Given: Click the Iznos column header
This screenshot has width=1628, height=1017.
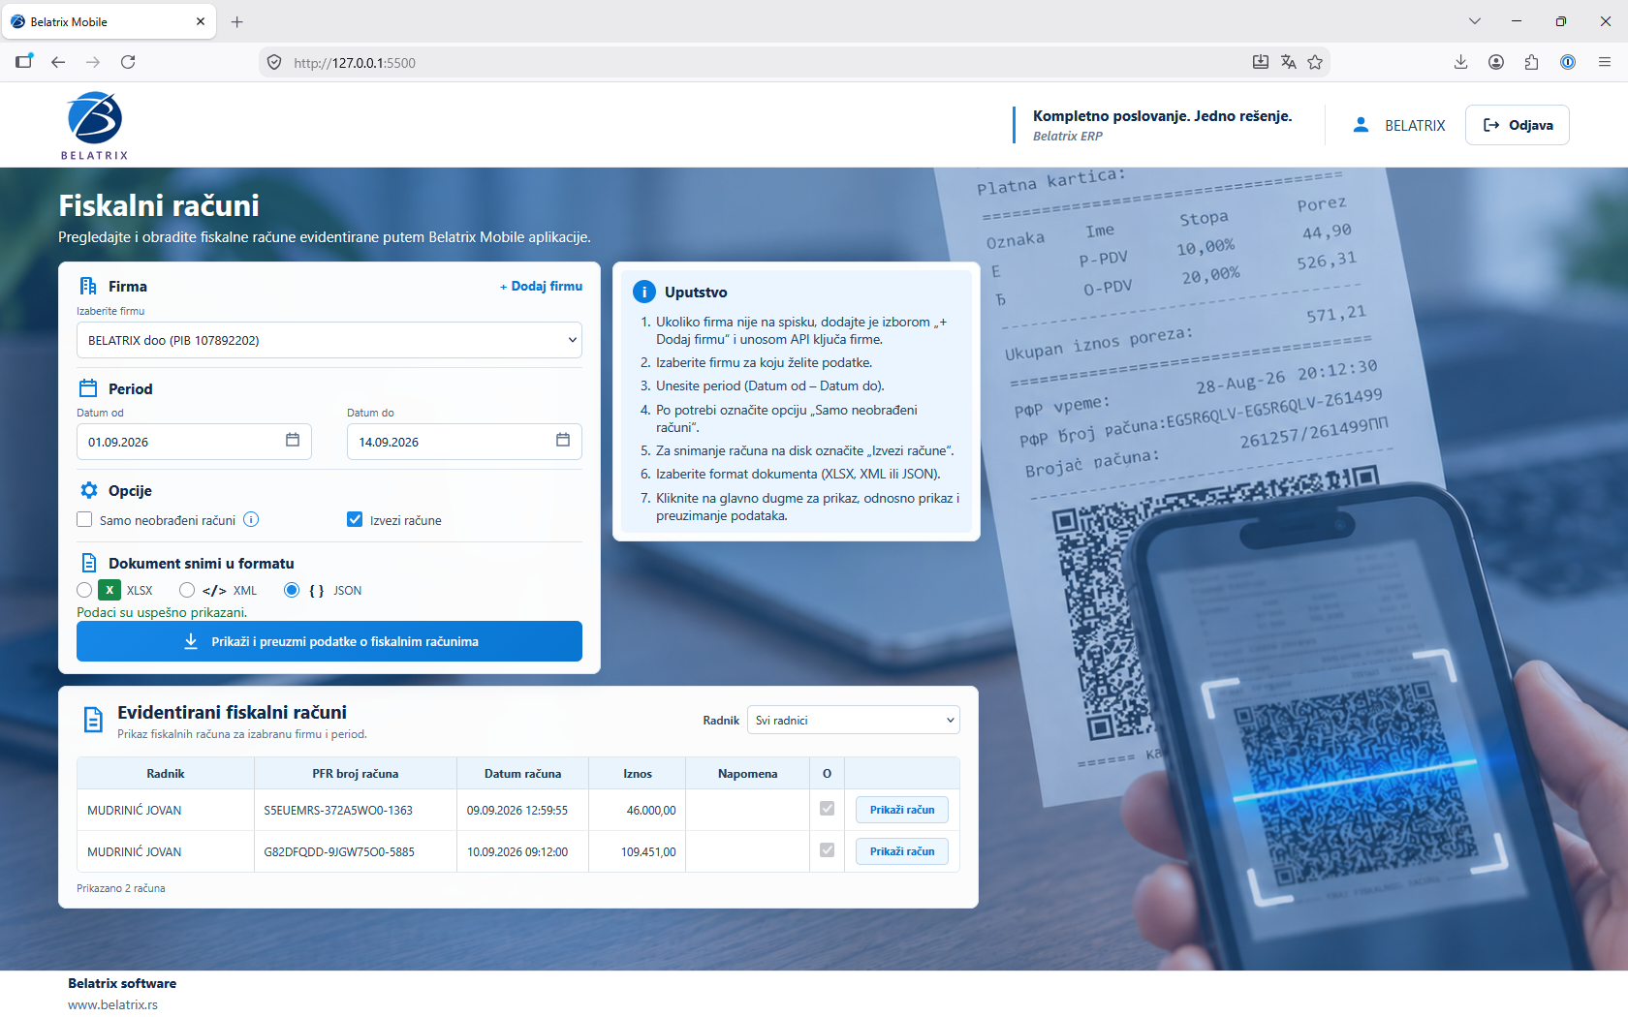Looking at the screenshot, I should click(638, 773).
